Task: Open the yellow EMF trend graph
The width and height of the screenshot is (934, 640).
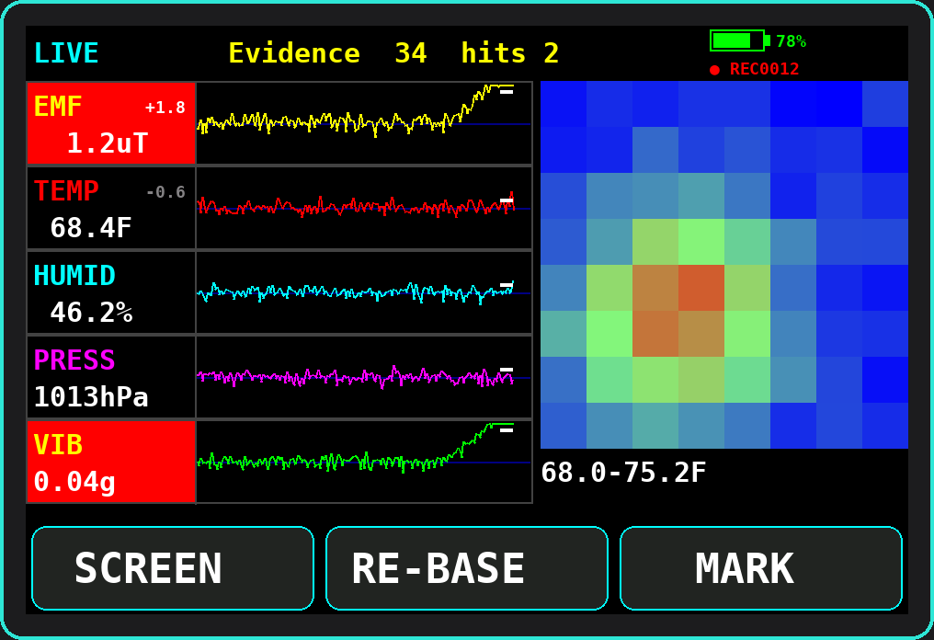Action: [364, 123]
